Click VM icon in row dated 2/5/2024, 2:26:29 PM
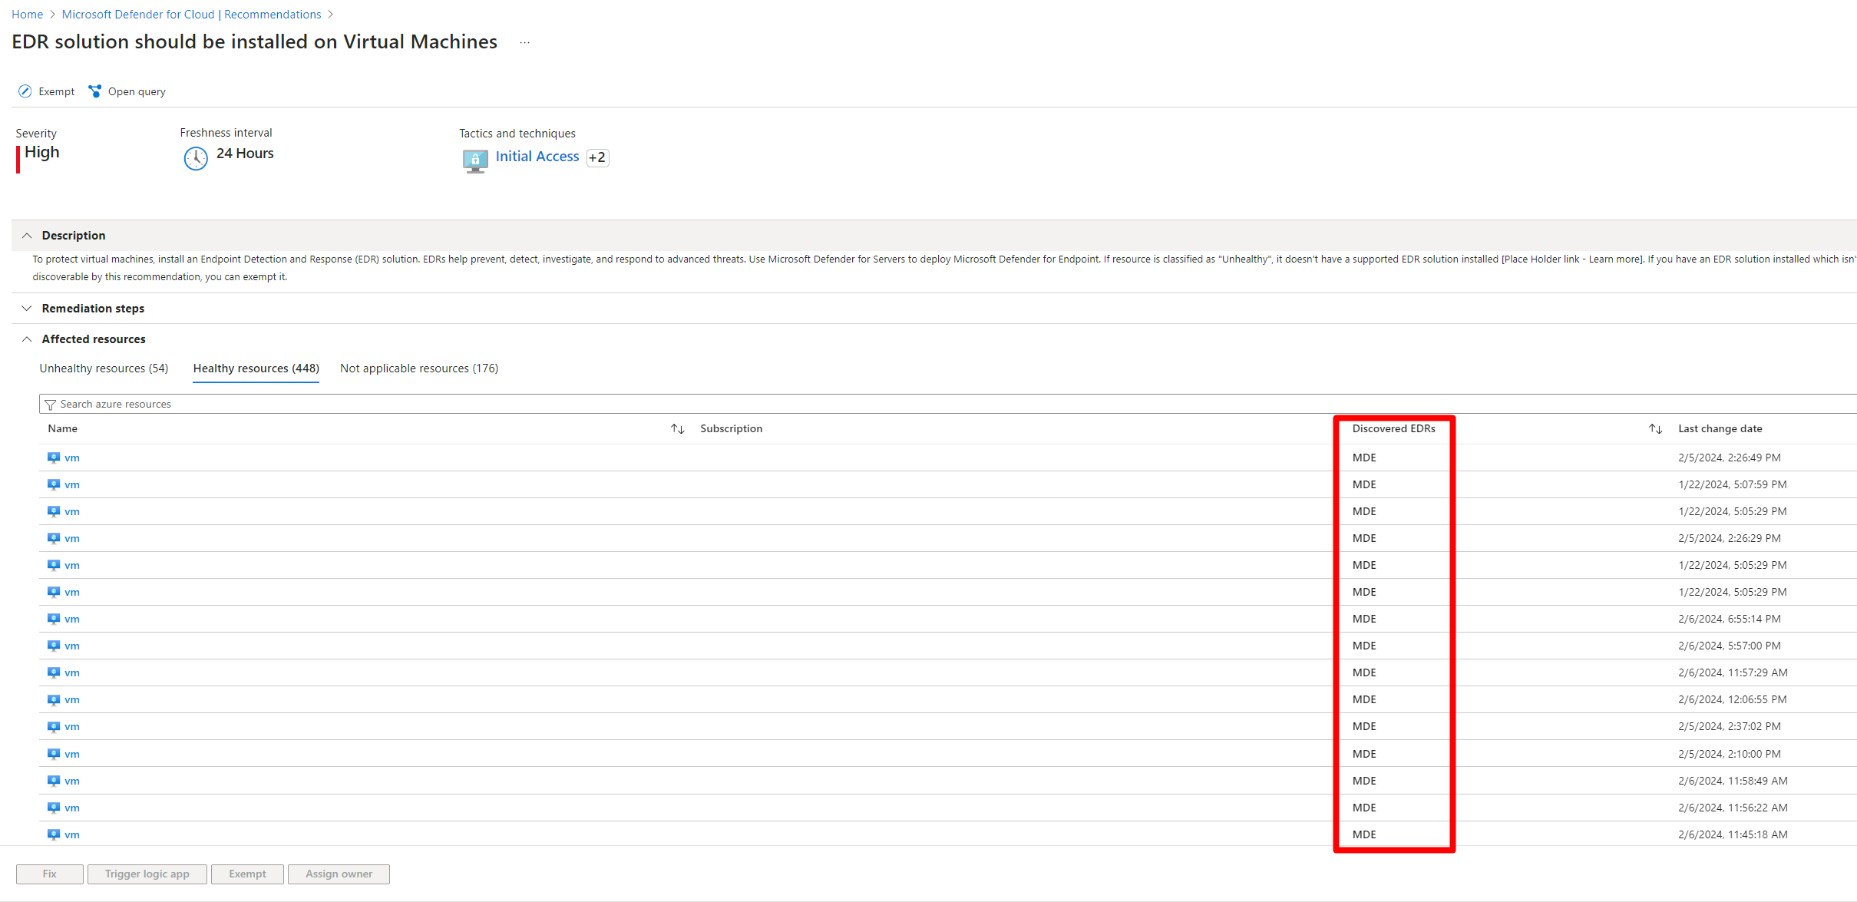The width and height of the screenshot is (1857, 902). point(54,538)
